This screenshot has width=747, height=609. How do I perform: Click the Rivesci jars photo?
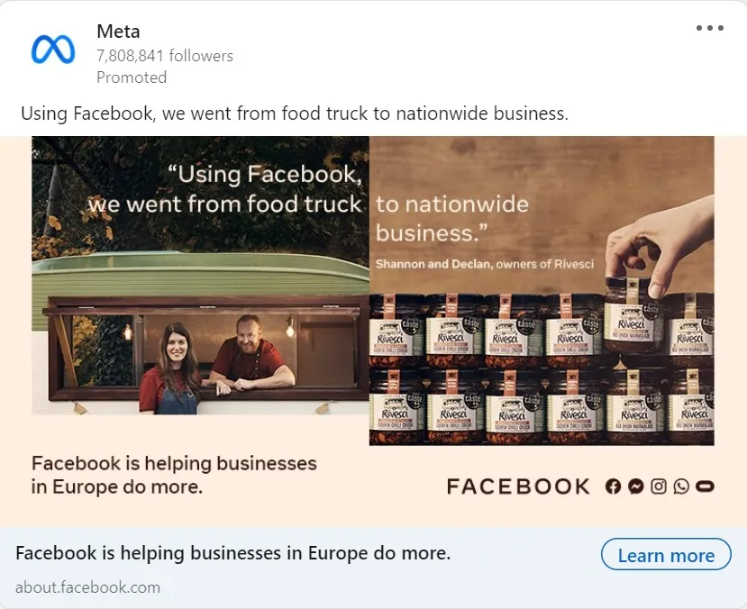pos(542,291)
